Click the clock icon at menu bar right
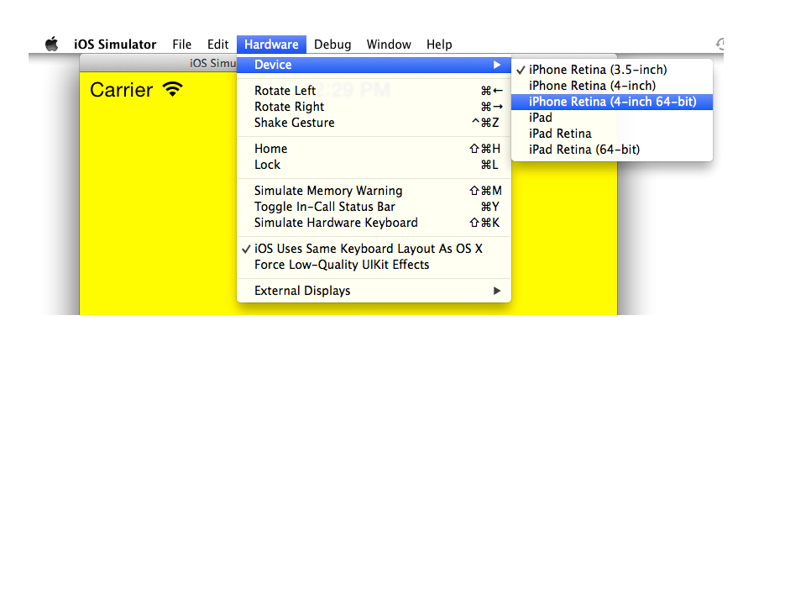Viewport: 806px width, 605px height. pos(720,45)
